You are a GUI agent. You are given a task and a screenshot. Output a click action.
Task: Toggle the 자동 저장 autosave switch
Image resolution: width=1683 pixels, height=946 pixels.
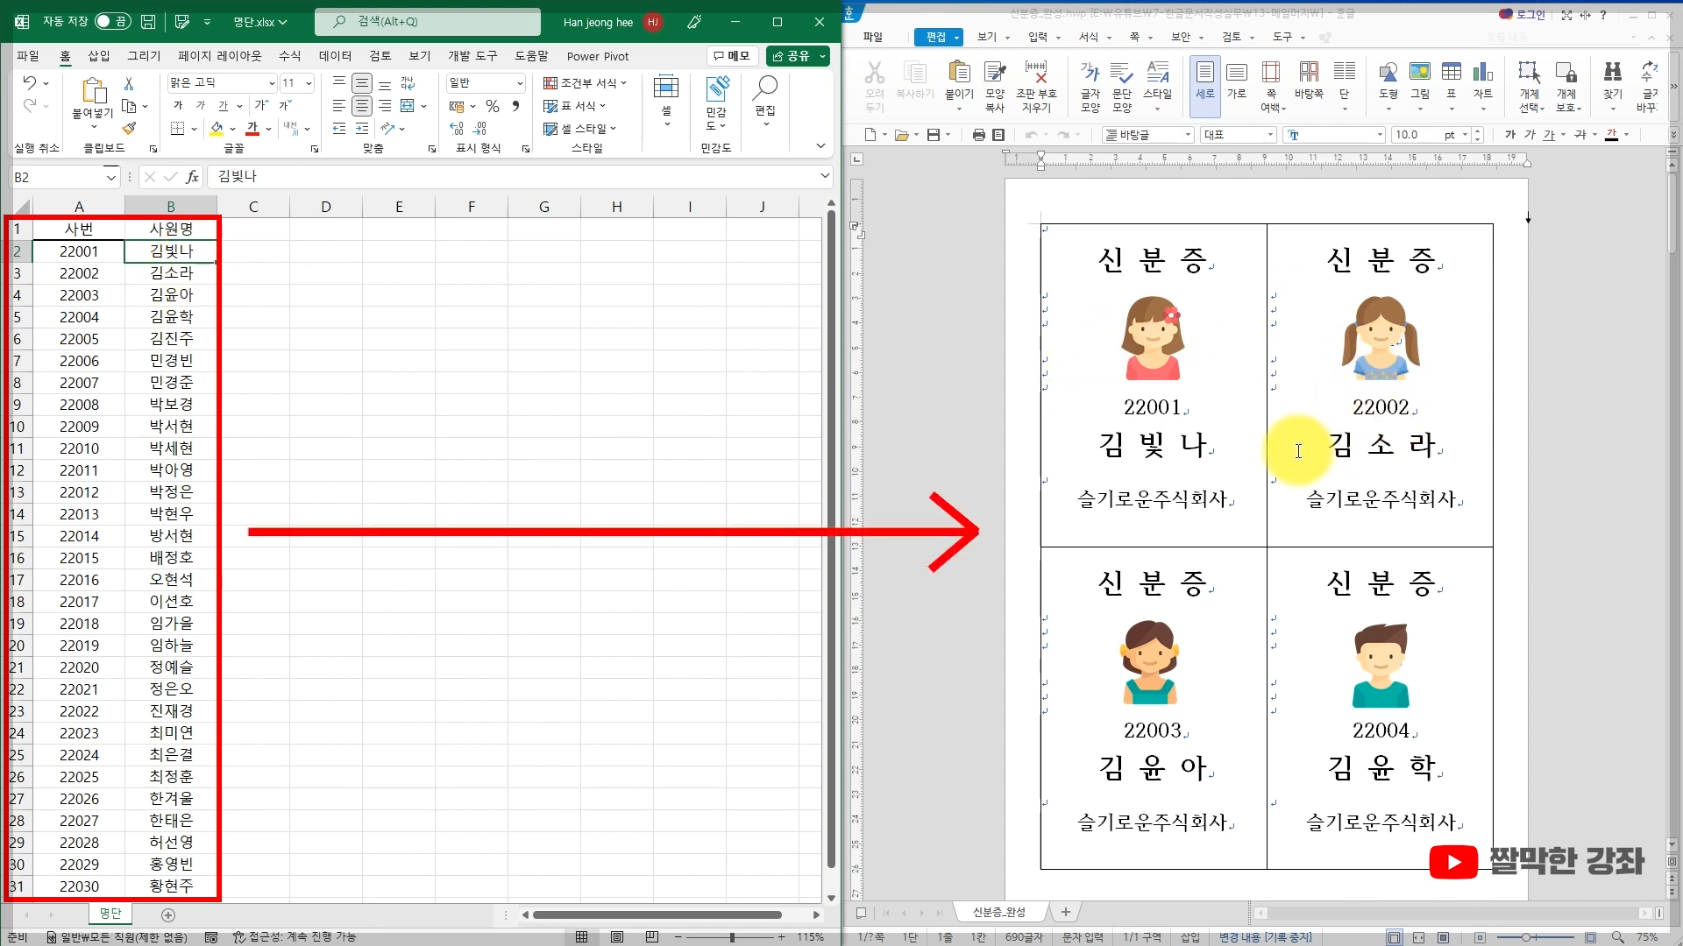point(112,21)
